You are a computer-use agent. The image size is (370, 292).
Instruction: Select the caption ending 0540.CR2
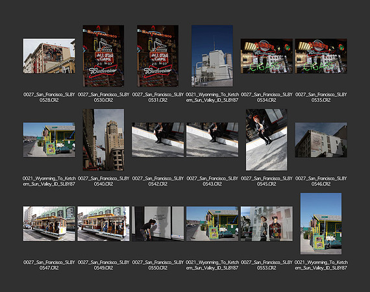tap(103, 181)
